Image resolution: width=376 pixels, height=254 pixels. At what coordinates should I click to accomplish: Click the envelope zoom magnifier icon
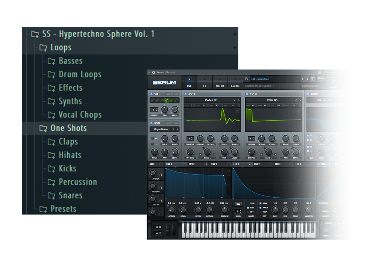point(228,185)
